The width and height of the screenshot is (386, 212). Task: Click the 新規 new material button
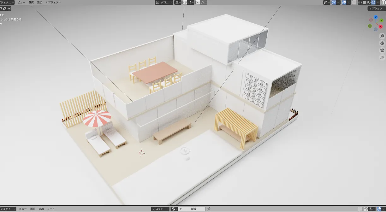tap(192, 209)
